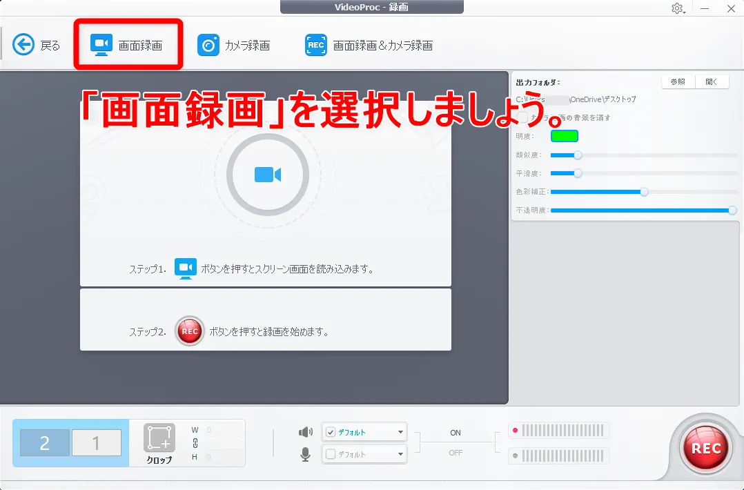Viewport: 744px width, 490px height.
Task: Uncheck the speaker デフォルト checkbox
Action: click(331, 432)
